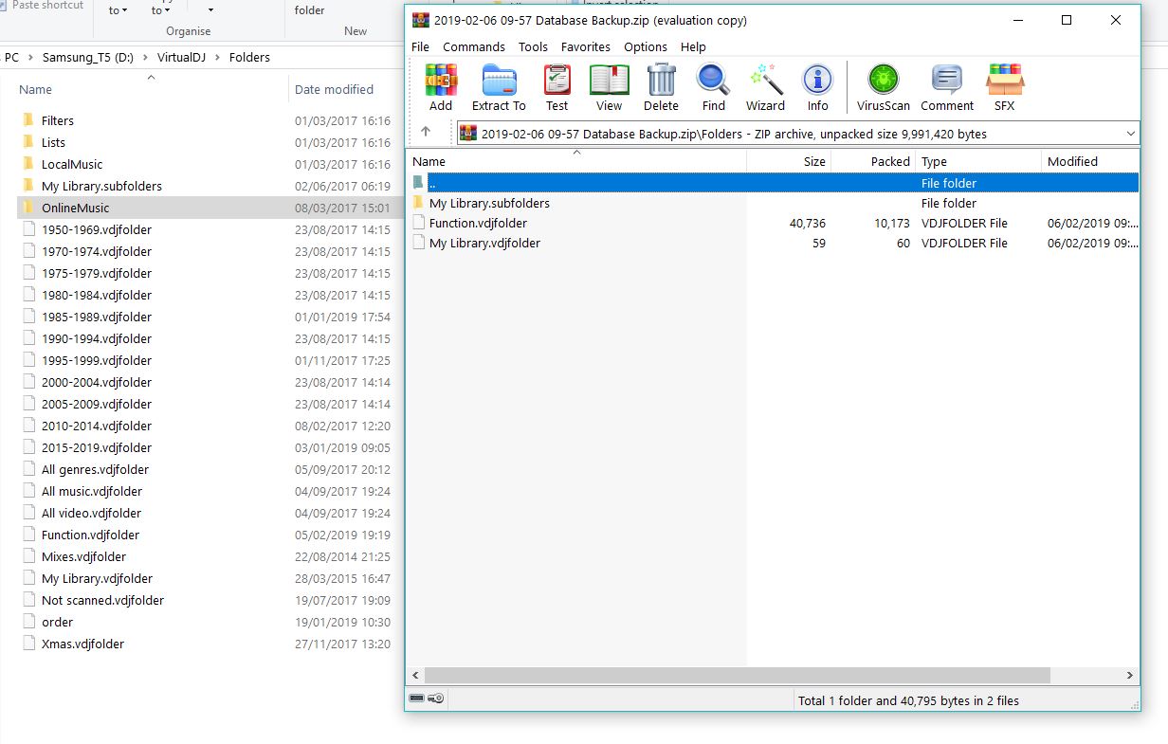The height and width of the screenshot is (744, 1168).
Task: Run the Test archive tool
Action: pos(557,87)
